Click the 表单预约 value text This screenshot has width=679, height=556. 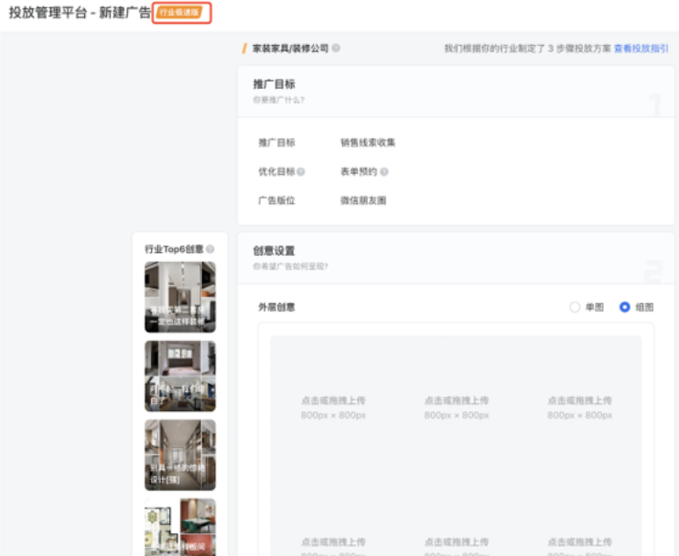click(359, 171)
